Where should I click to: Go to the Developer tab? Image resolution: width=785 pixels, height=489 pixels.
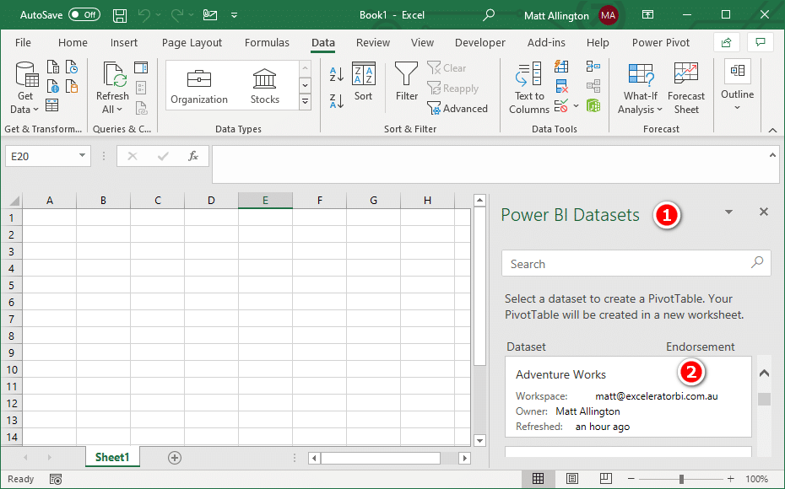pos(480,43)
